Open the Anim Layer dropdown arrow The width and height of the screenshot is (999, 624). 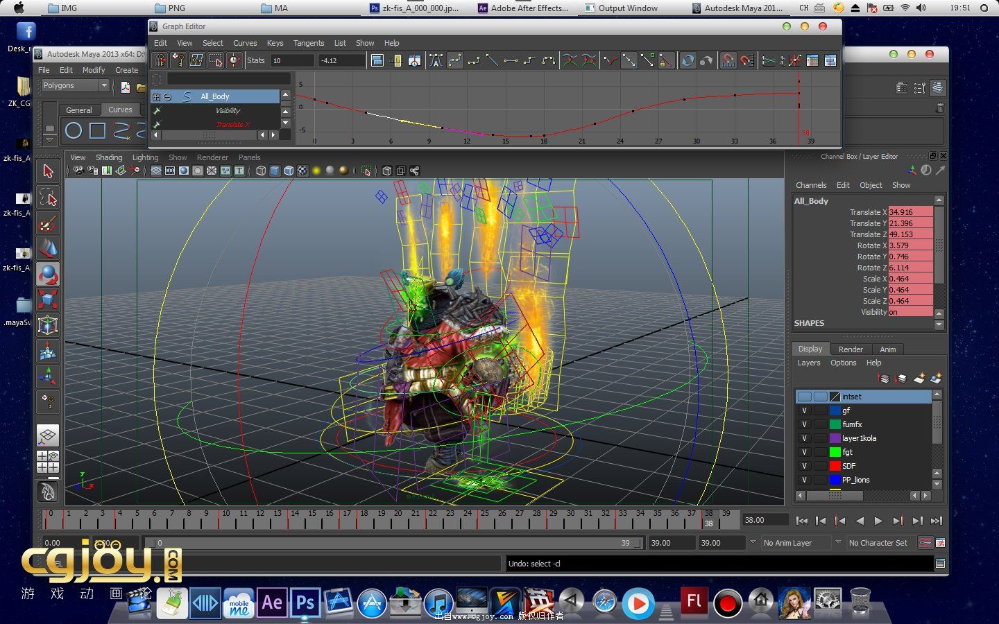[753, 542]
